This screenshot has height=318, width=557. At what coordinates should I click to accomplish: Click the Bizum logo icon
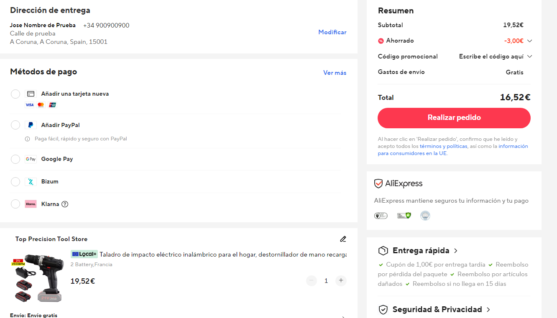click(31, 182)
